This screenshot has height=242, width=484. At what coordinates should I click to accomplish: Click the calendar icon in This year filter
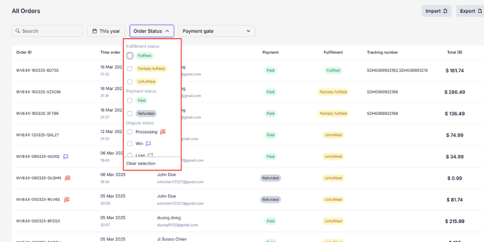pyautogui.click(x=94, y=31)
